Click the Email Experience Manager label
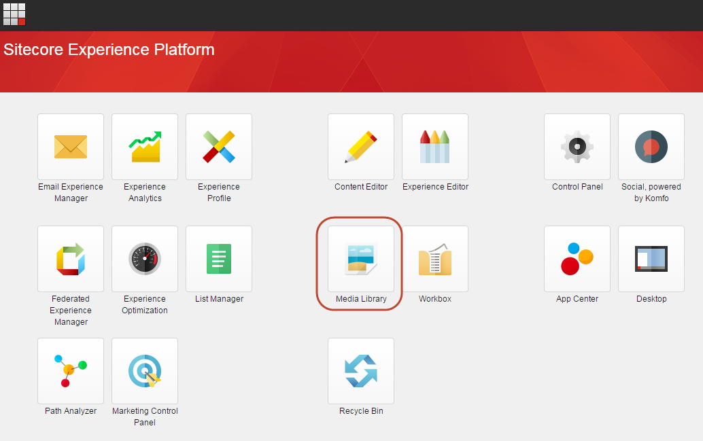 (71, 193)
